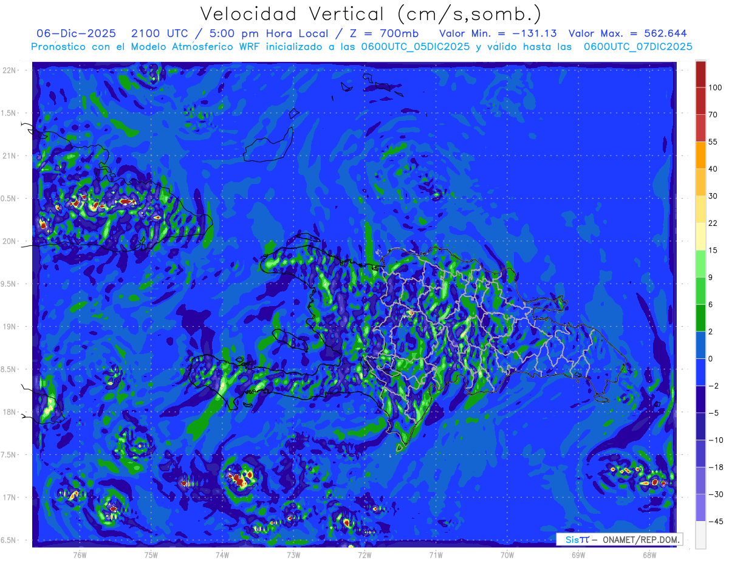Click the colorbar label "40"

click(x=713, y=168)
